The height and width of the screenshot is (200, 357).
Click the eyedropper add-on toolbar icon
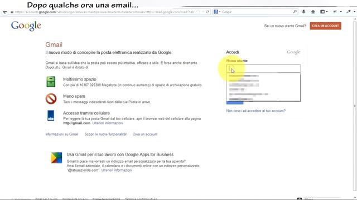348,12
